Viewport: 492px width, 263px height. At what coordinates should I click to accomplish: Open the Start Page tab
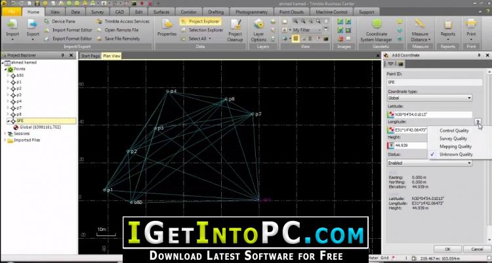click(x=91, y=56)
